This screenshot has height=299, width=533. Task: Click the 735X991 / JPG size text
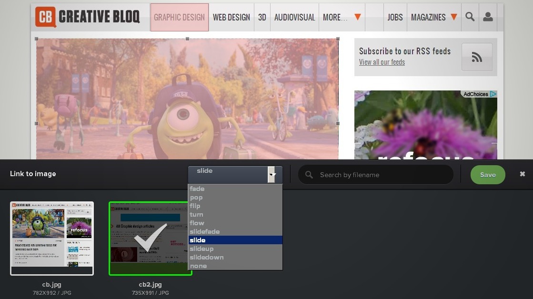(x=150, y=293)
